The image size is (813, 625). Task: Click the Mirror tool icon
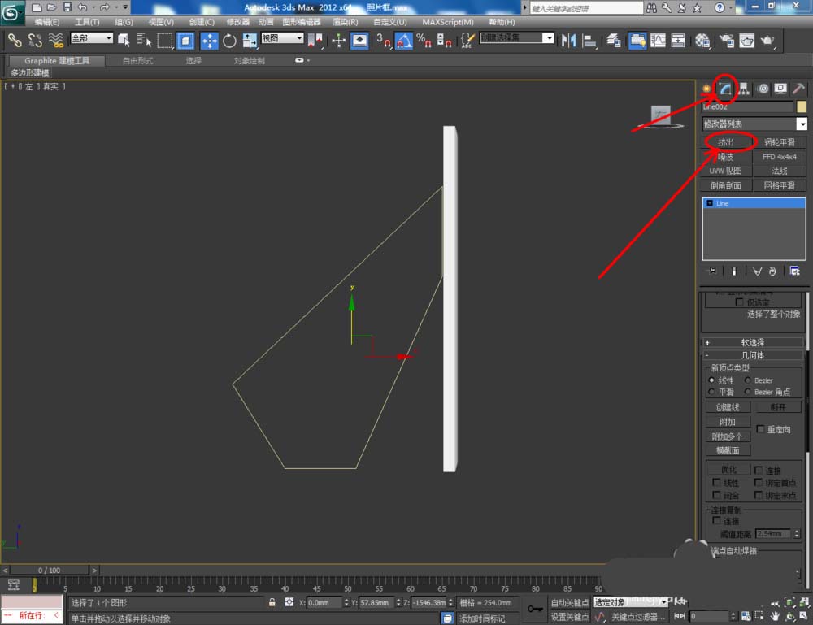(x=569, y=41)
